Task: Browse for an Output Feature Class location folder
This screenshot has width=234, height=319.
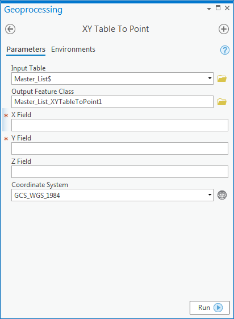Action: pos(222,102)
